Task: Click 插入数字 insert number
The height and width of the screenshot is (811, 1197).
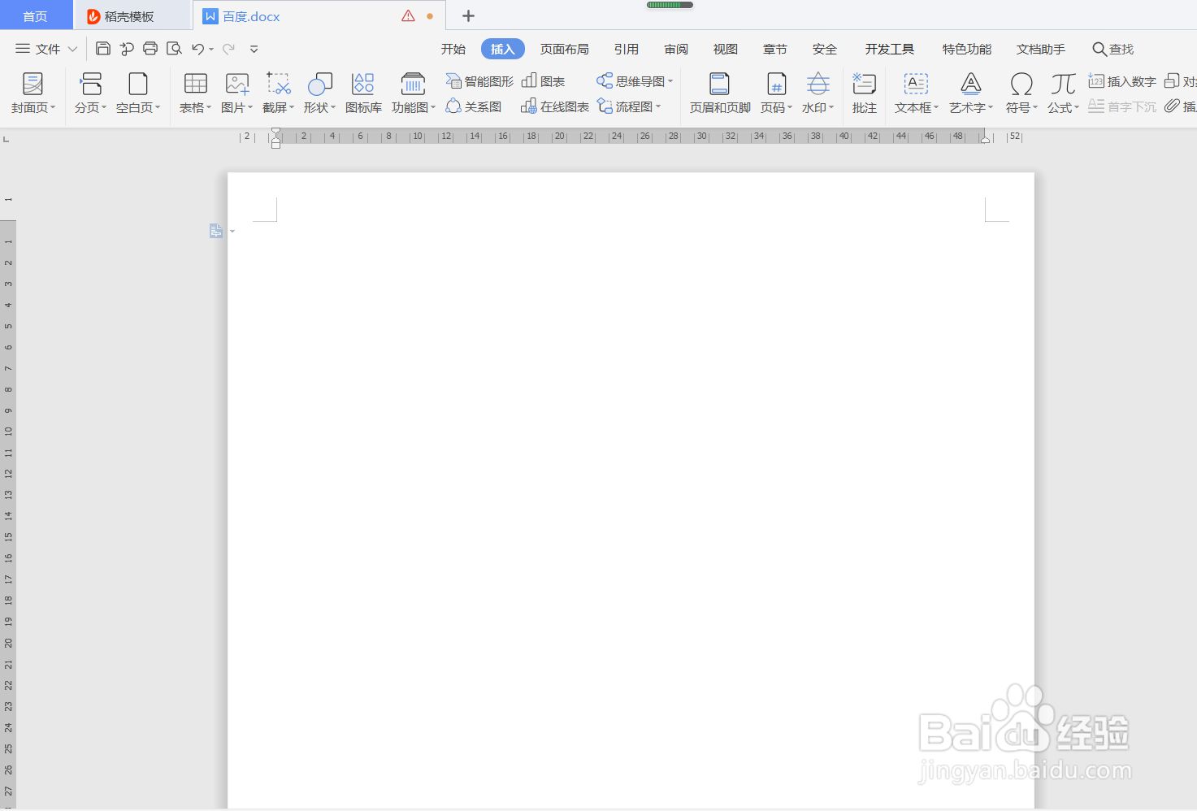Action: pyautogui.click(x=1122, y=81)
